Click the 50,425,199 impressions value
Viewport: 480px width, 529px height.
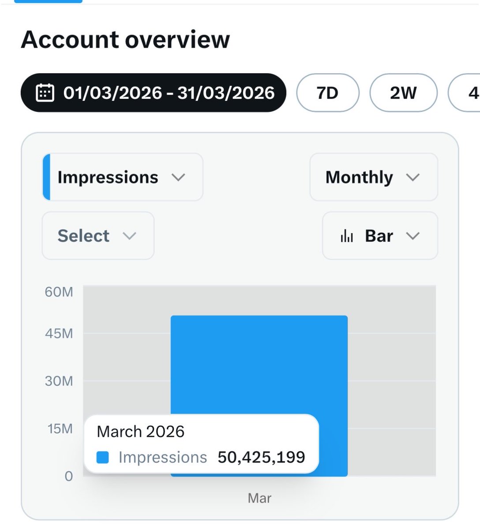point(261,457)
